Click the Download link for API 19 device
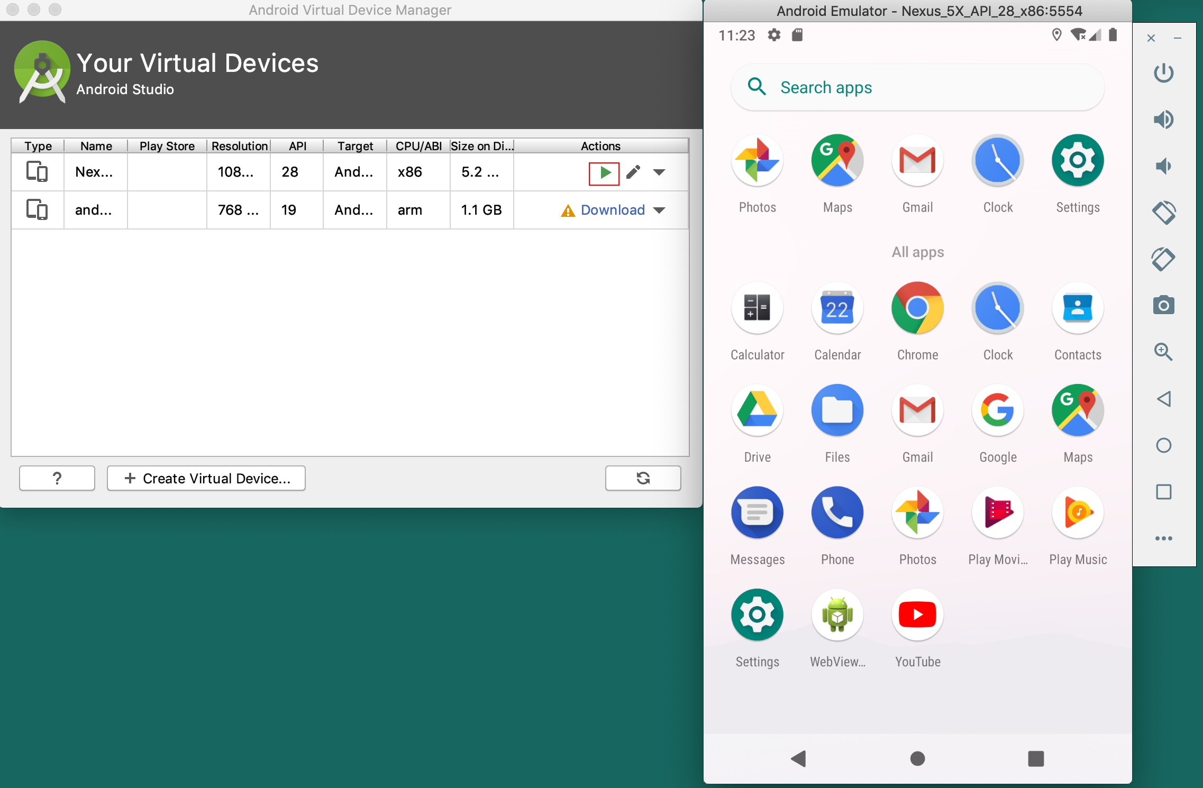 (x=613, y=210)
